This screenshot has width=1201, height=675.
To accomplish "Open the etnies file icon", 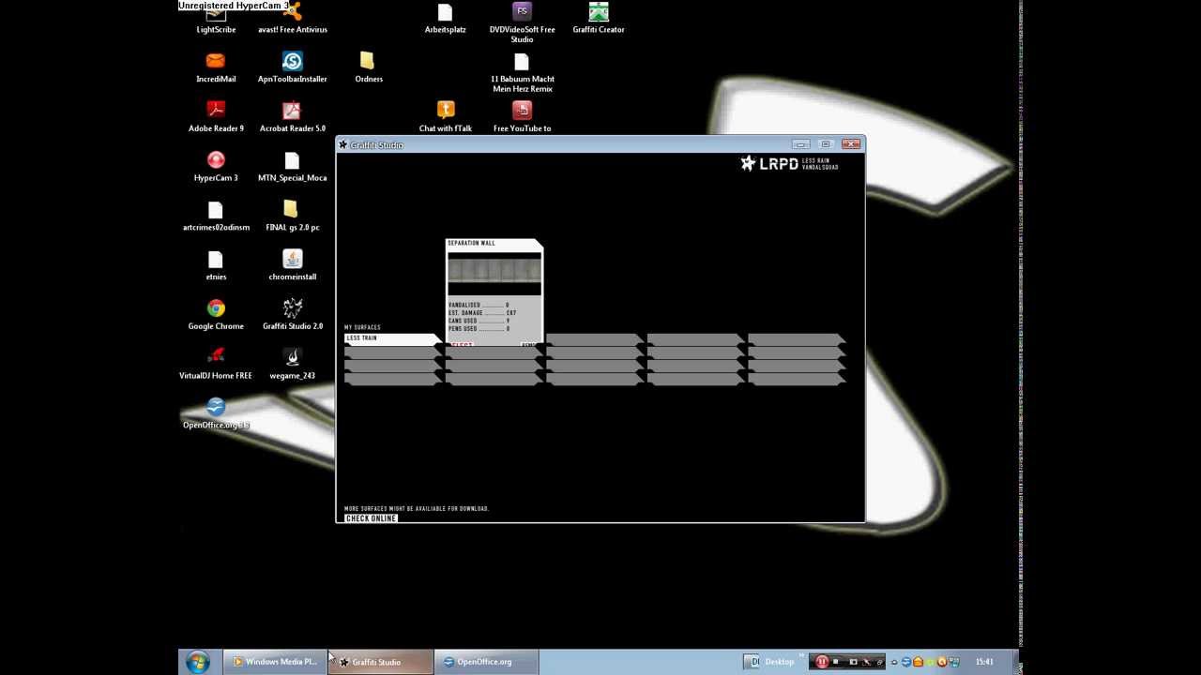I will [216, 267].
